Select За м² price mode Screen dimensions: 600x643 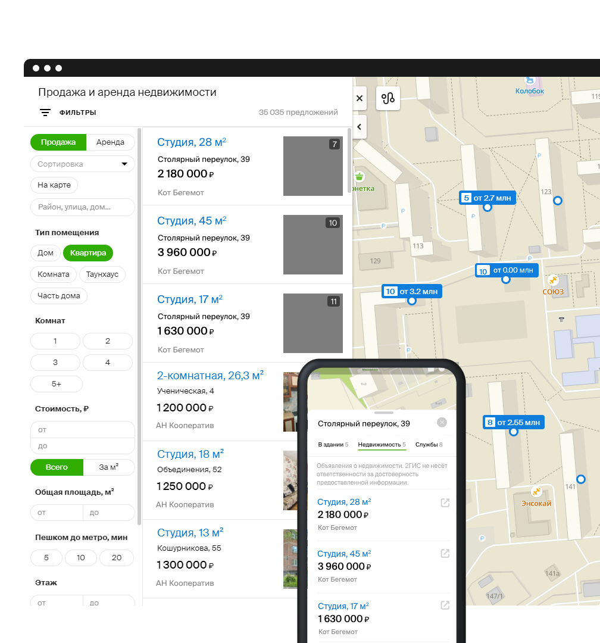pos(109,467)
